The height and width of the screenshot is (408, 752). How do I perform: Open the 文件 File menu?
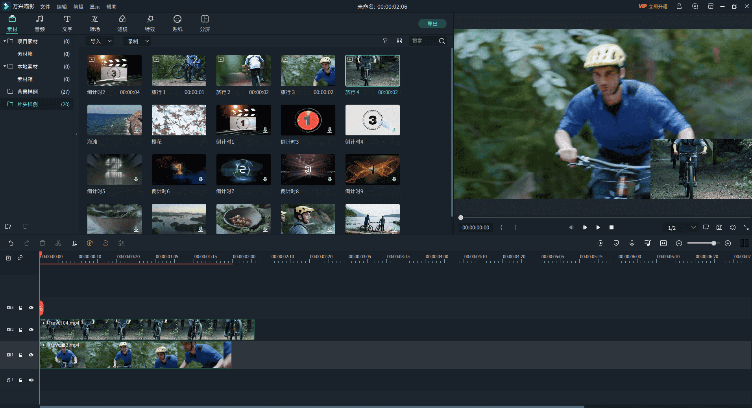click(x=45, y=7)
